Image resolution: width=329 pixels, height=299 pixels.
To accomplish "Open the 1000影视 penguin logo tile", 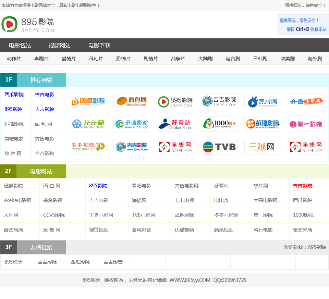I will coord(219,124).
